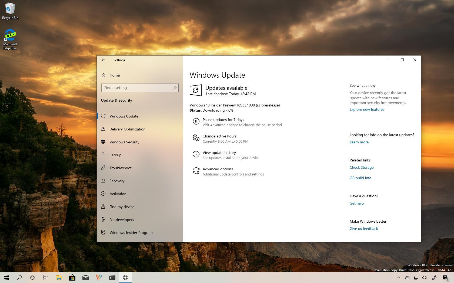Screen dimensions: 454x283
Task: Click the taskbar Search icon
Action: (x=19, y=278)
